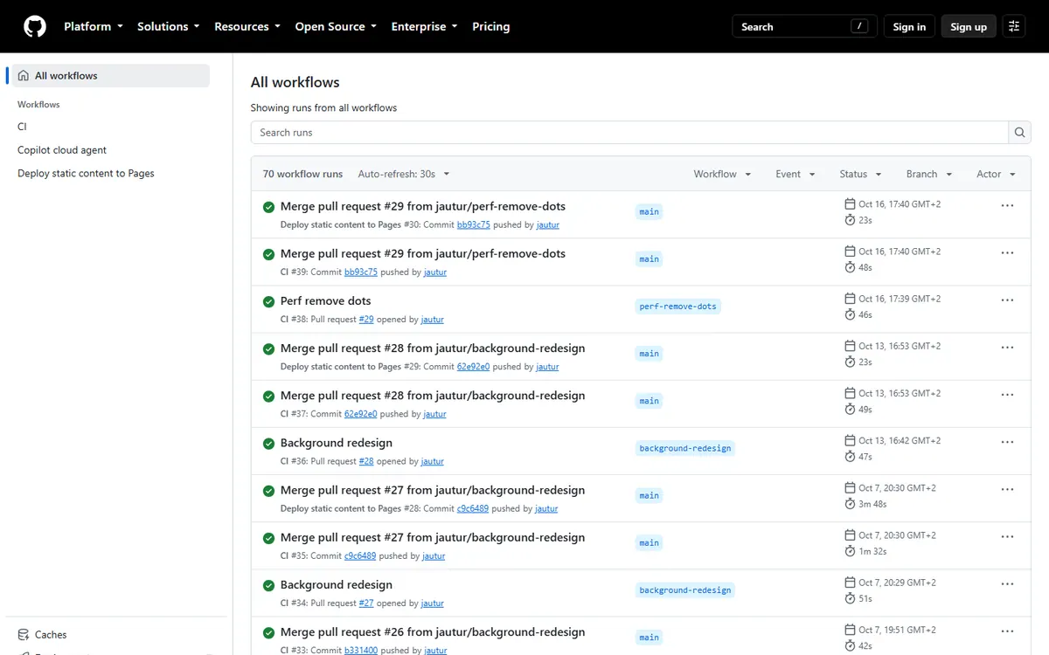Open the Event filter dropdown
This screenshot has height=655, width=1049.
795,174
